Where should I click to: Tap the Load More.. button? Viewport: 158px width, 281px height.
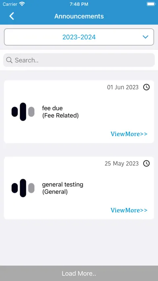tap(79, 273)
